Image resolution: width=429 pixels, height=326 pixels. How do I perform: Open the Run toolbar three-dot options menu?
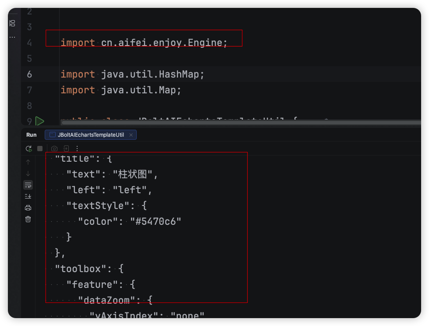(77, 149)
